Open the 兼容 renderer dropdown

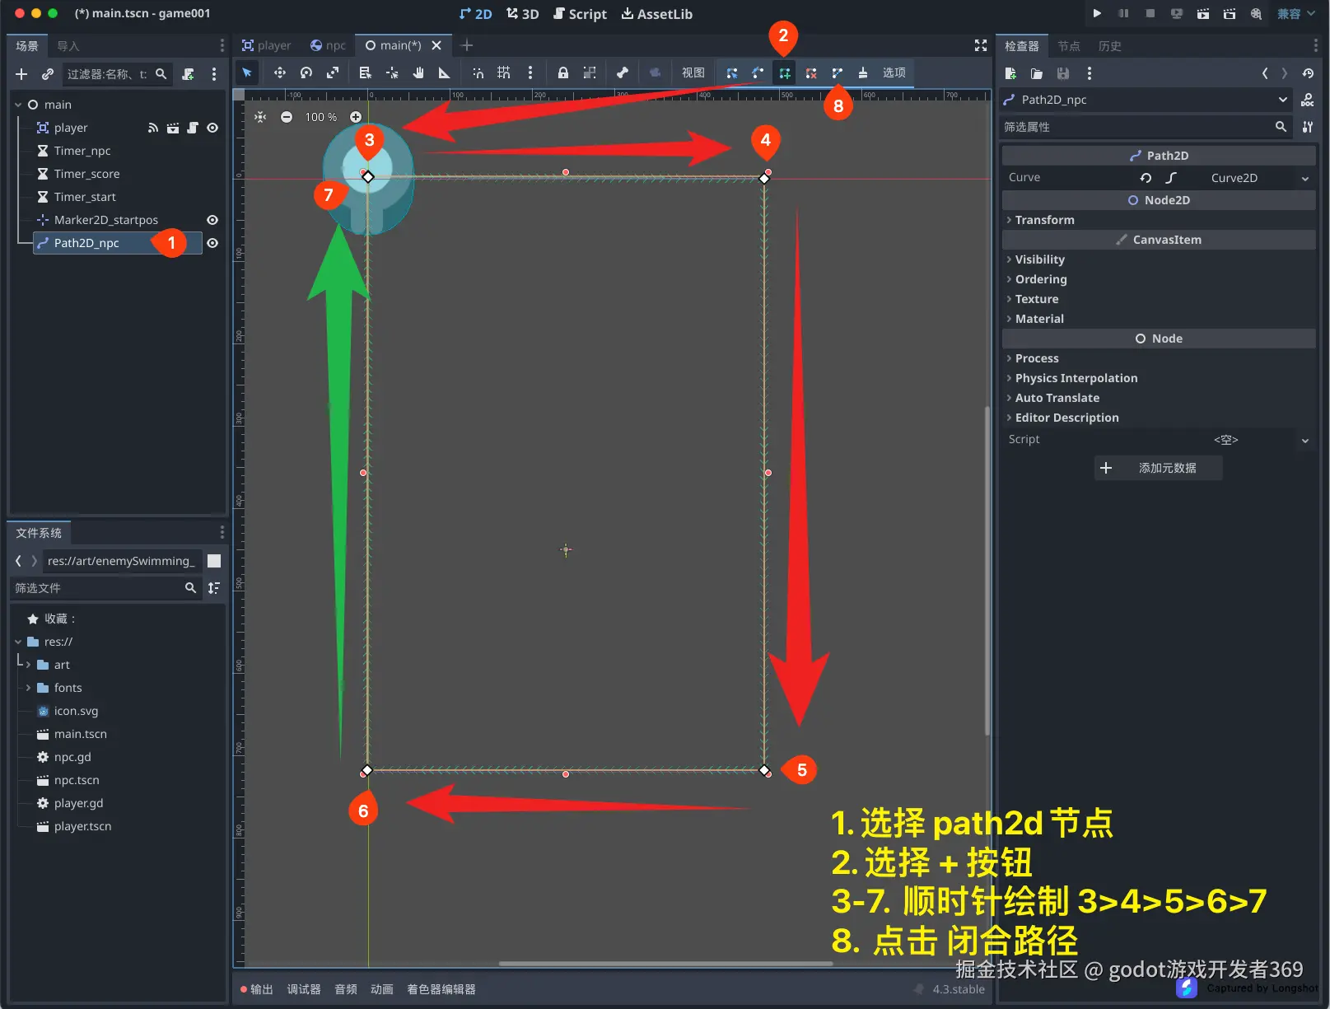pos(1296,14)
